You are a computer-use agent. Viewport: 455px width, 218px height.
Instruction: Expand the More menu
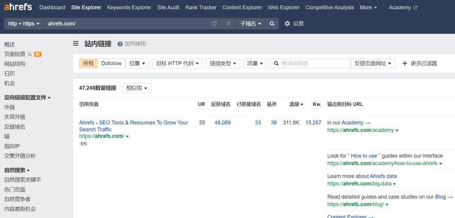coord(368,8)
